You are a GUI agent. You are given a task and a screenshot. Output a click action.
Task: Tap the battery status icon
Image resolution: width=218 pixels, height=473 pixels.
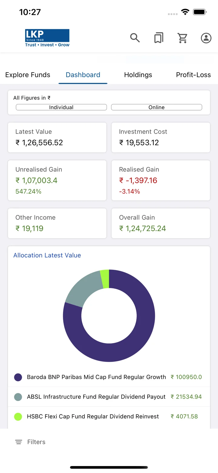coord(200,12)
